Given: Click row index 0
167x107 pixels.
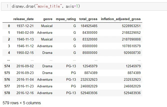Looking at the screenshot, I should tap(9, 26).
